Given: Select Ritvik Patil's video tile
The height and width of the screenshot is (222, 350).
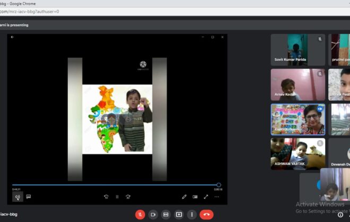Looking at the screenshot, I should [x=339, y=85].
